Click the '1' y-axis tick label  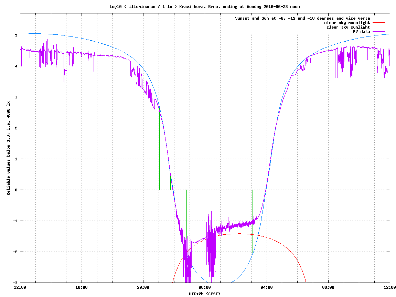[x=16, y=159]
